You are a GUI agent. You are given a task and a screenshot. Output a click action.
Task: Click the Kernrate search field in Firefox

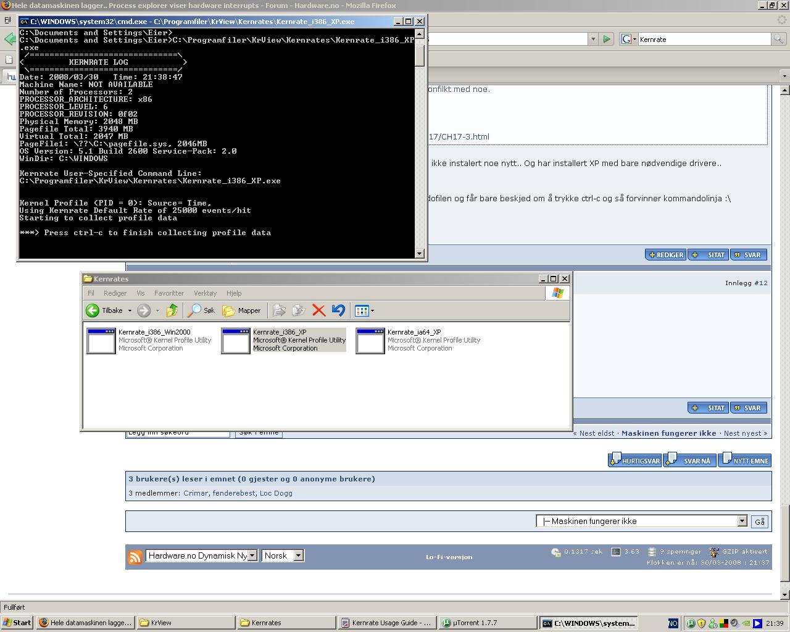point(705,39)
